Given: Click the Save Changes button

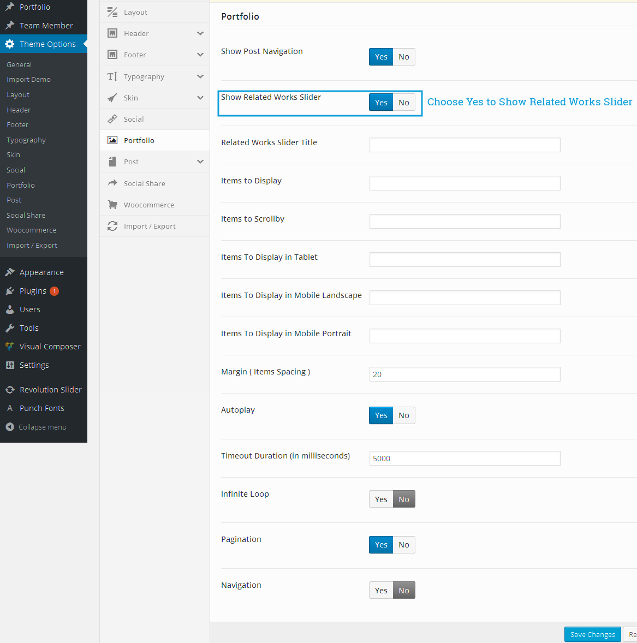Looking at the screenshot, I should 592,634.
